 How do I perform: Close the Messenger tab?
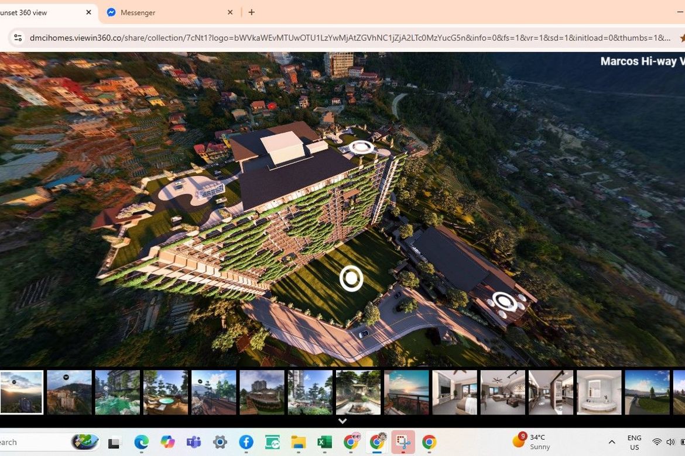pyautogui.click(x=230, y=12)
